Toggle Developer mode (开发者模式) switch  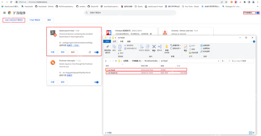point(257,13)
